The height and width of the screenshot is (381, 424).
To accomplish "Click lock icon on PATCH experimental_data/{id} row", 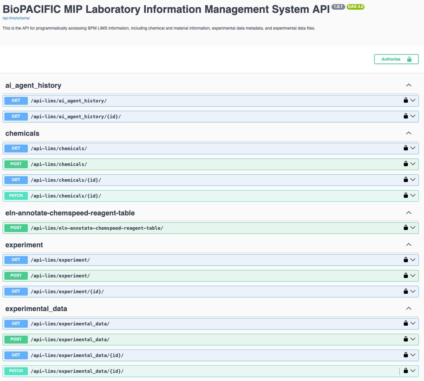I will point(406,371).
